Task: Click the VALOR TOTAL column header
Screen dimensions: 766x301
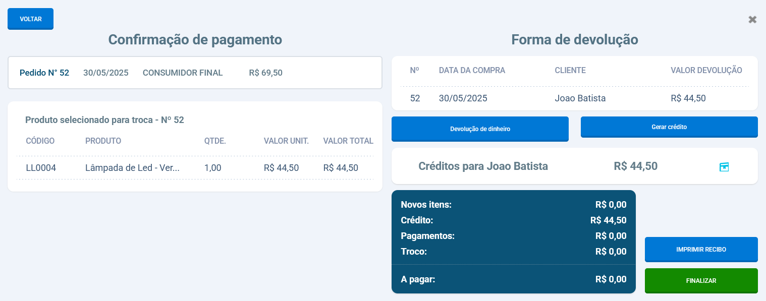Action: click(348, 141)
